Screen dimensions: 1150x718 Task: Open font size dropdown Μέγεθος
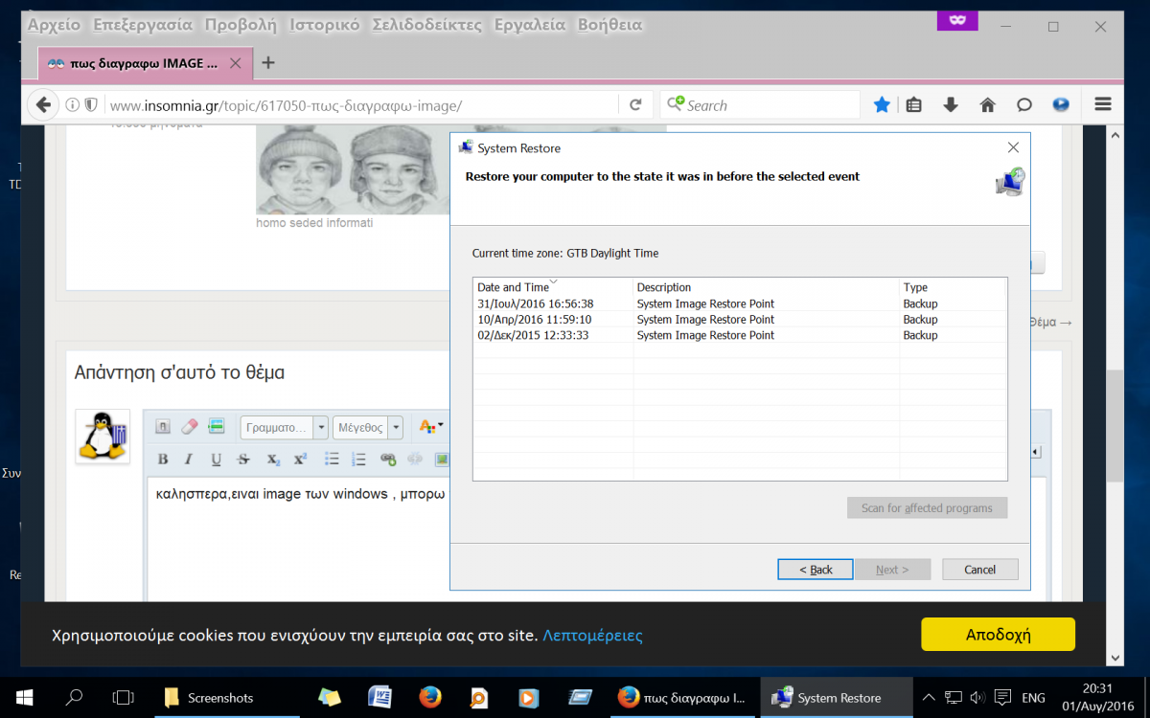click(368, 427)
